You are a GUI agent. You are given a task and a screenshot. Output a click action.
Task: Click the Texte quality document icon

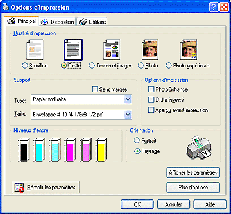73,50
